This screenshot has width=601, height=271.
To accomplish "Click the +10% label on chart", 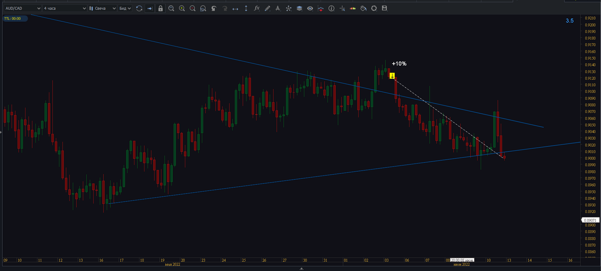I will pyautogui.click(x=399, y=64).
